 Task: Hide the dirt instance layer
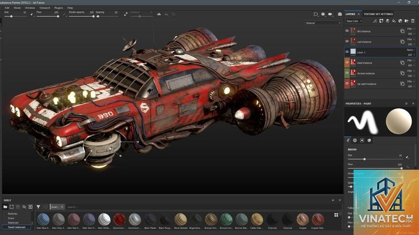point(347,31)
